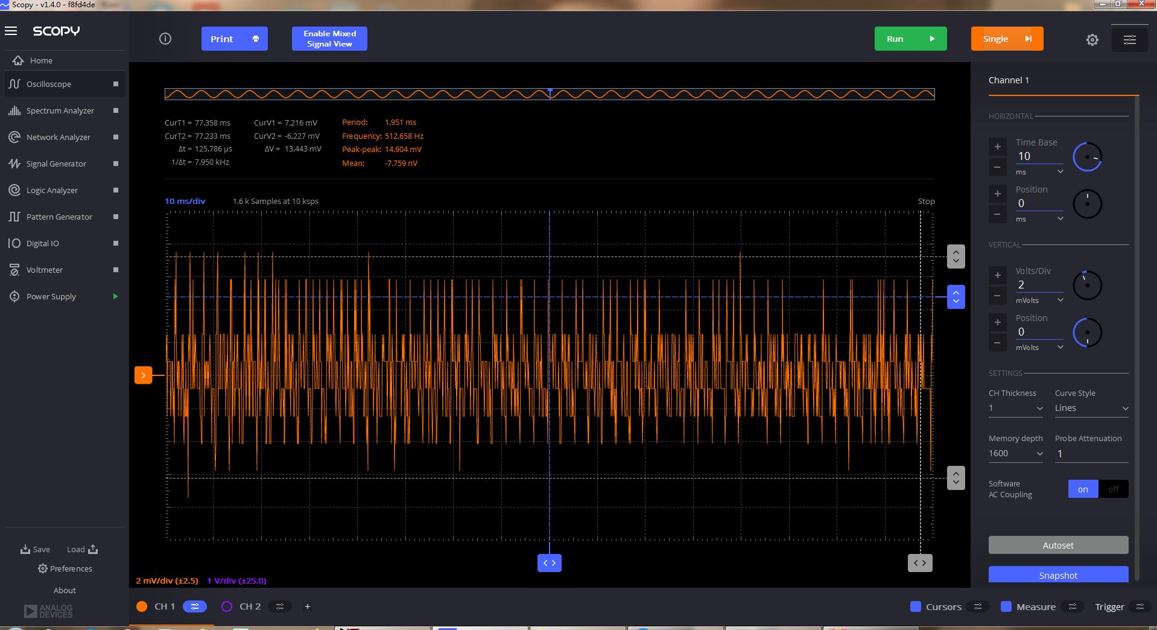This screenshot has width=1157, height=630.
Task: Click the orange trigger level arrow handle
Action: point(143,375)
